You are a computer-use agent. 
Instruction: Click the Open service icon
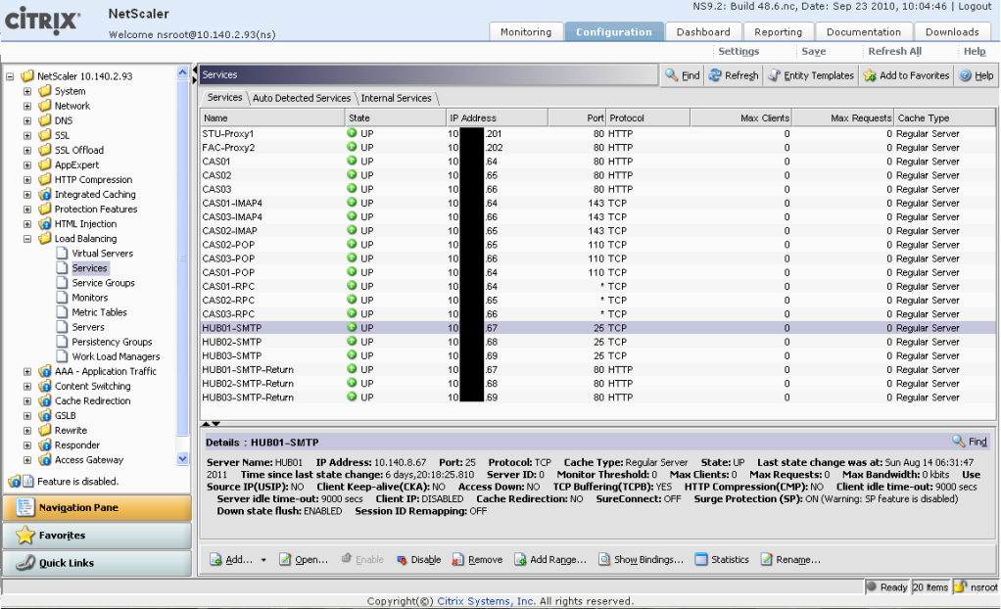[x=285, y=559]
